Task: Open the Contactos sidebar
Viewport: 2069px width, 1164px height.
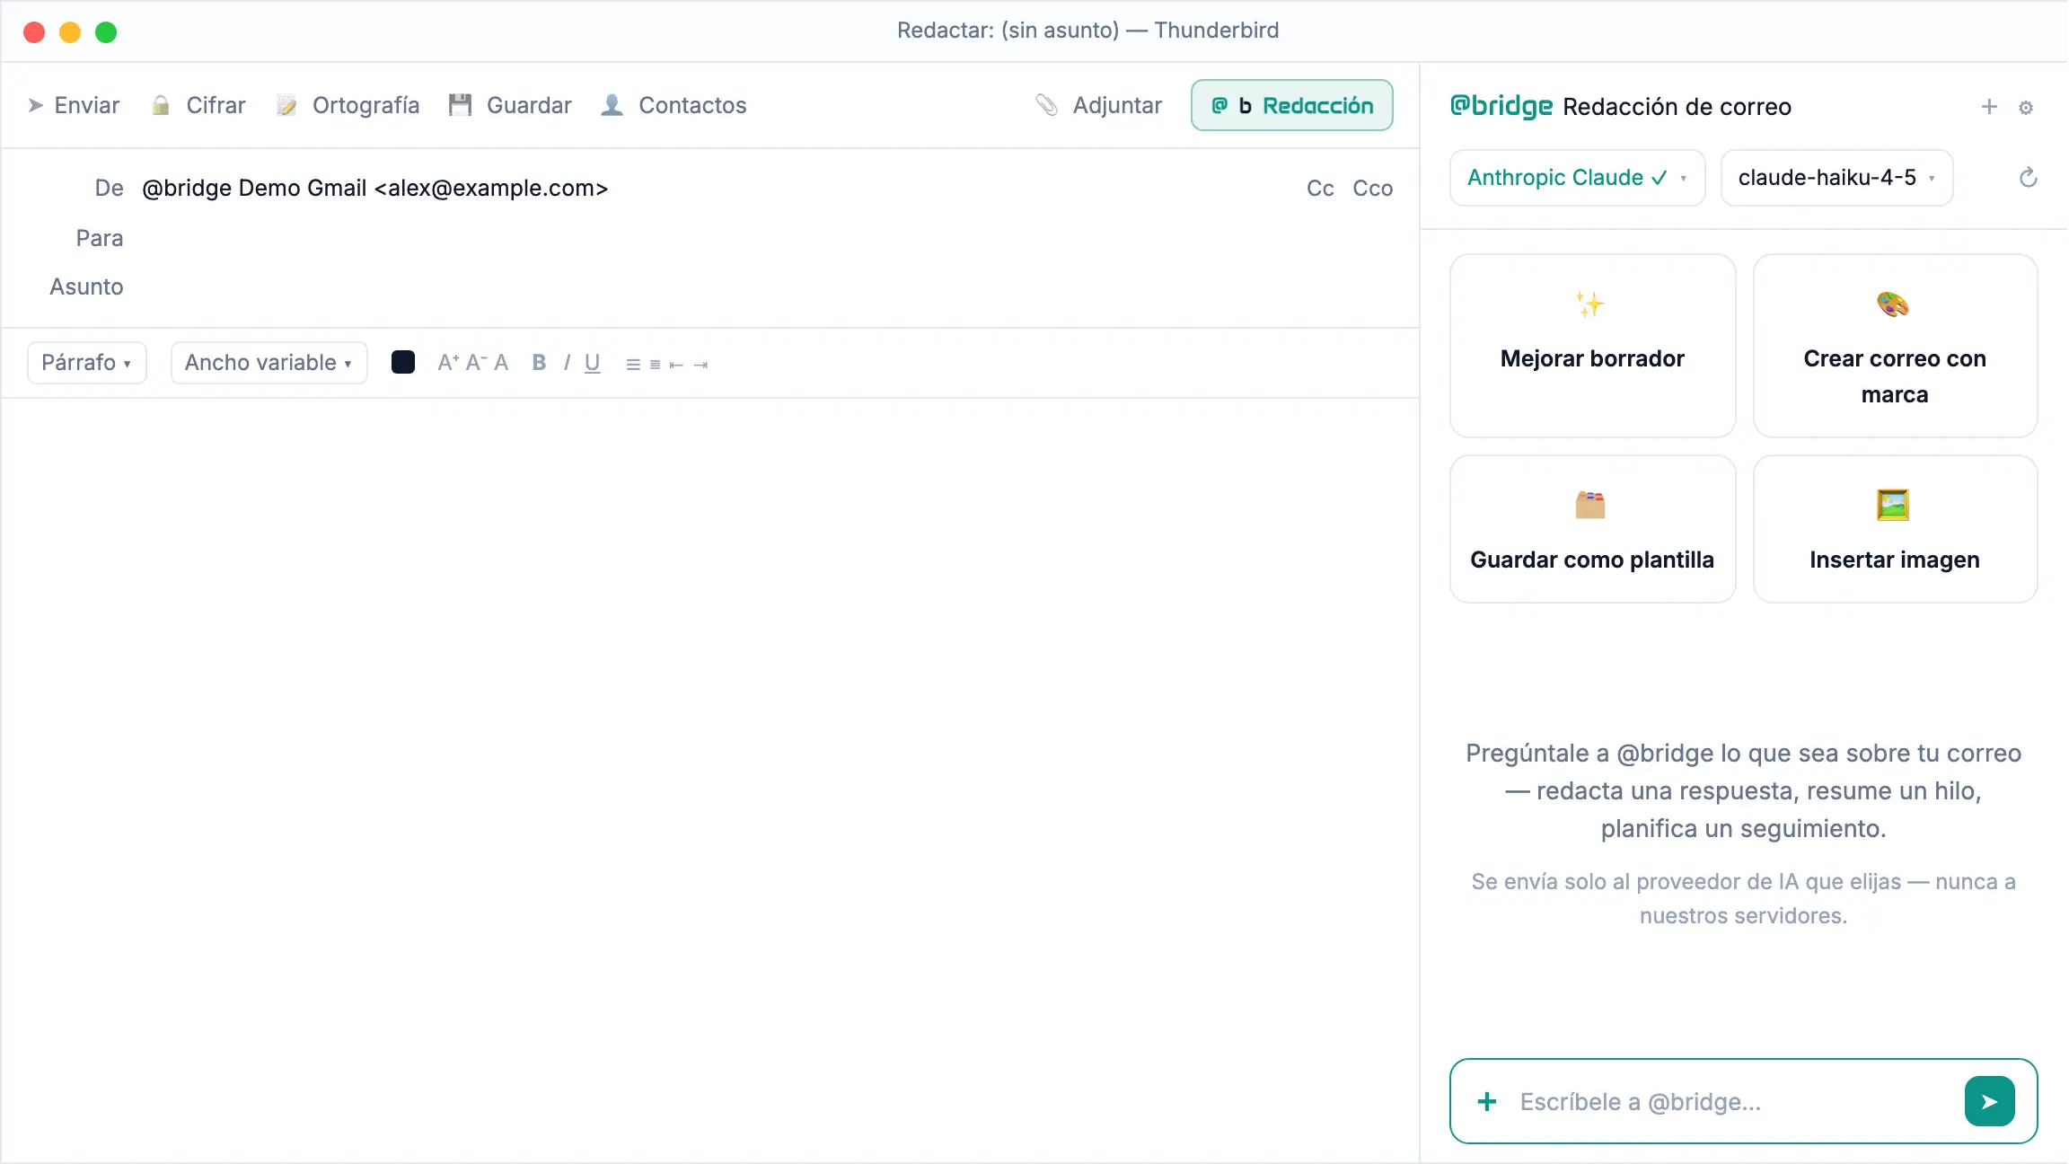Action: point(674,105)
